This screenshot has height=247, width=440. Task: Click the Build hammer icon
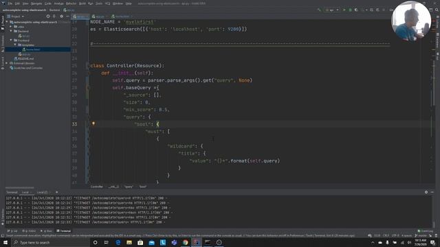pos(319,10)
